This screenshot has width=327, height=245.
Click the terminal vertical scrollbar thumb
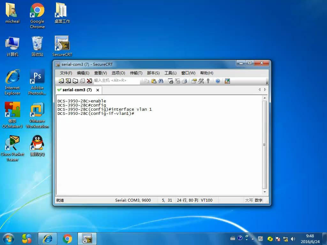pos(265,145)
